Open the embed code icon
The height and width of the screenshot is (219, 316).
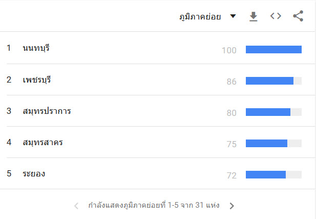point(276,16)
